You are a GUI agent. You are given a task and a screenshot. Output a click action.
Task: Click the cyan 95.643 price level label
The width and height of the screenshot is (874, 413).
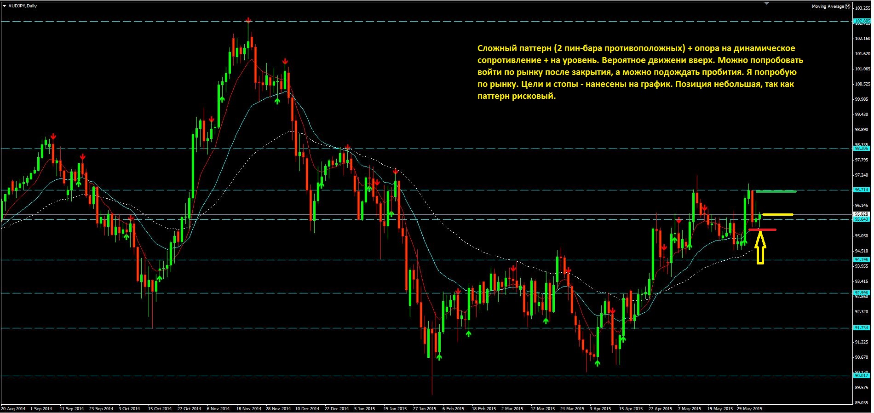click(862, 219)
